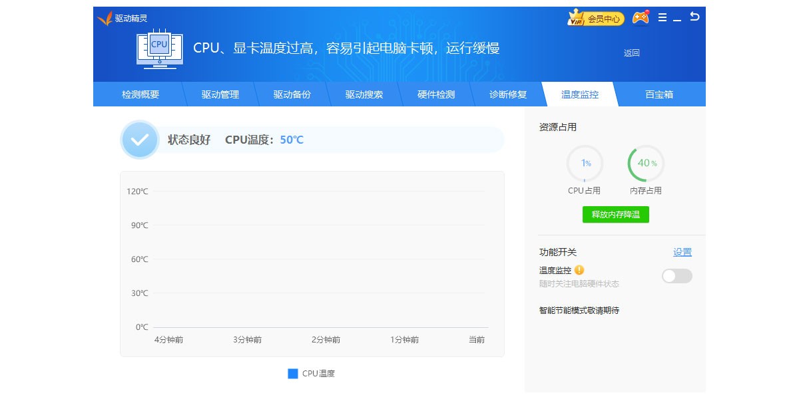The height and width of the screenshot is (399, 799).
Task: Open the 设置 link
Action: 682,252
